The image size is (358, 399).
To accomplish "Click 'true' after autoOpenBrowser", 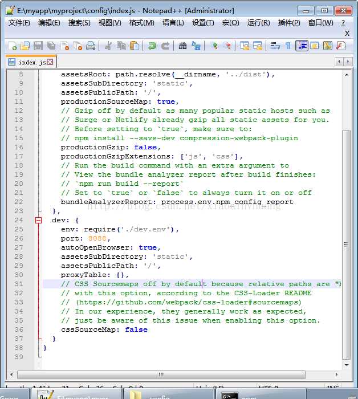I will (x=148, y=247).
